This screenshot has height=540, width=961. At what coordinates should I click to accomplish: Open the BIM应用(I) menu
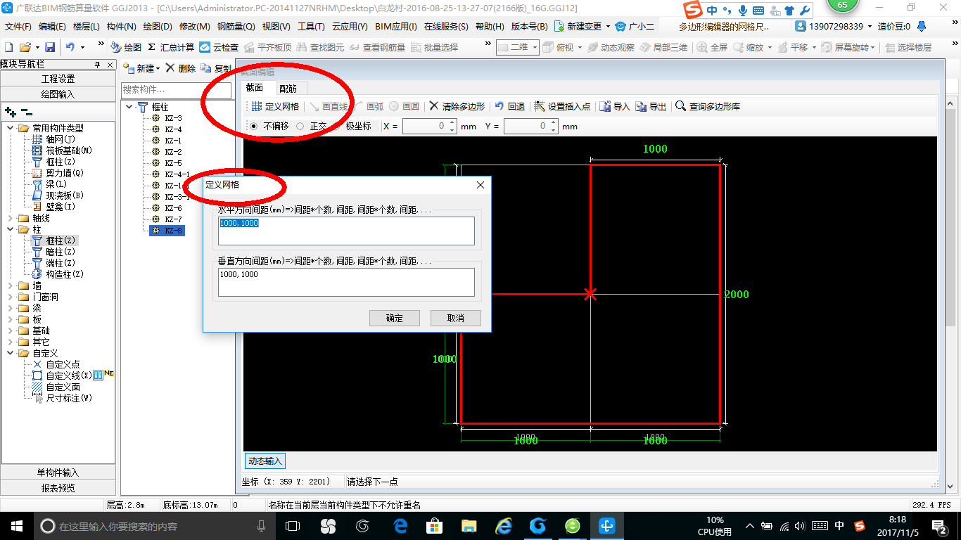pyautogui.click(x=396, y=27)
